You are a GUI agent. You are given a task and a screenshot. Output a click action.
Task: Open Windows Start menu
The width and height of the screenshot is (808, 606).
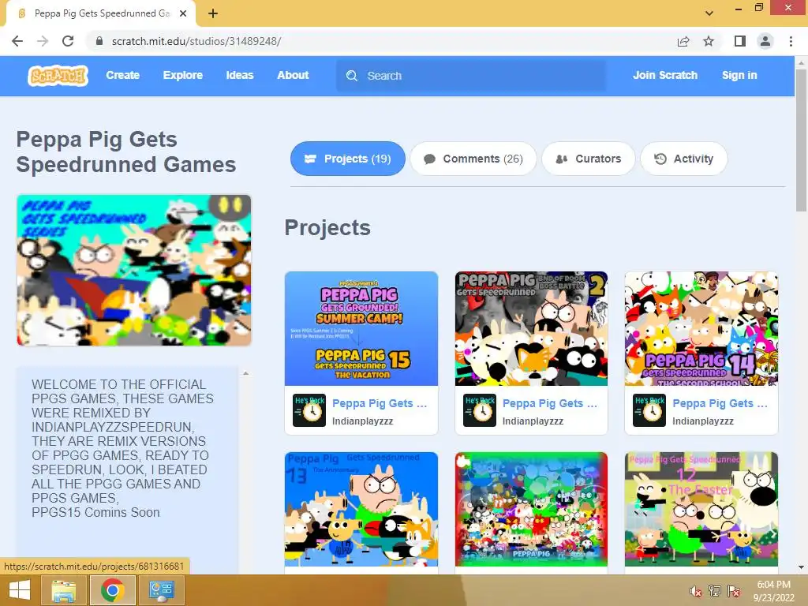point(20,590)
